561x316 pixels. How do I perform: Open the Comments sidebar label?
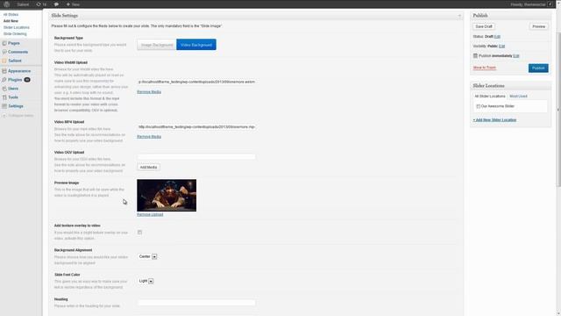[18, 52]
